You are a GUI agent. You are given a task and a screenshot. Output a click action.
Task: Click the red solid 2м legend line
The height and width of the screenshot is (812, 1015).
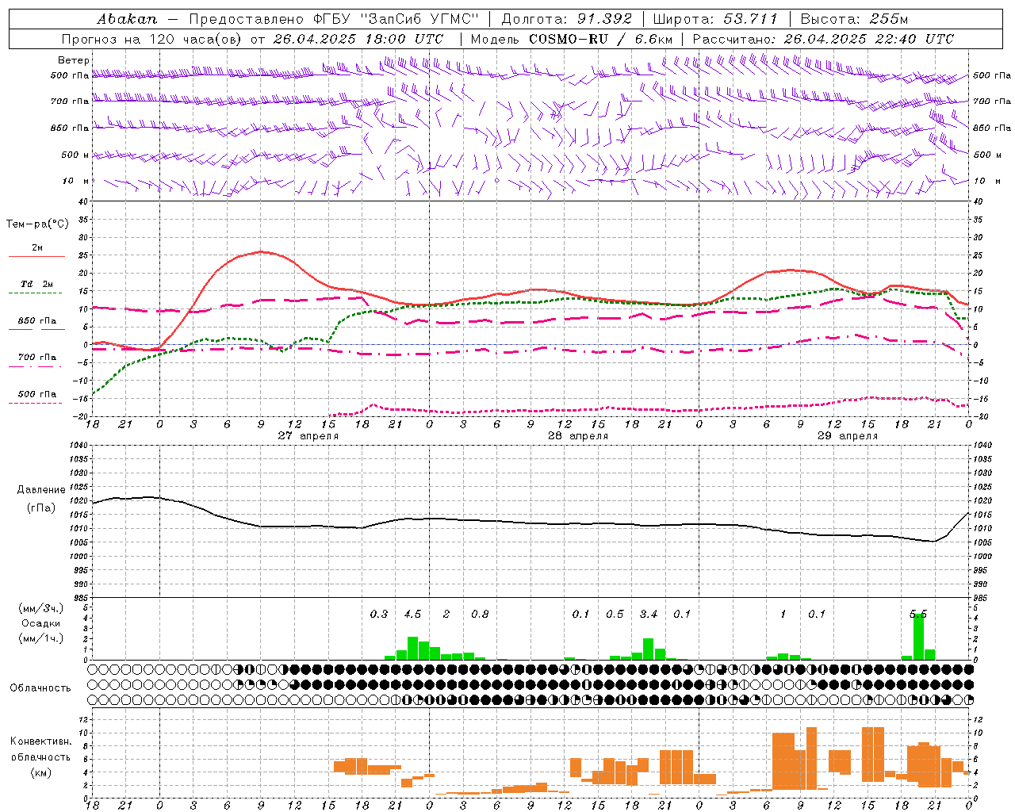coord(36,257)
